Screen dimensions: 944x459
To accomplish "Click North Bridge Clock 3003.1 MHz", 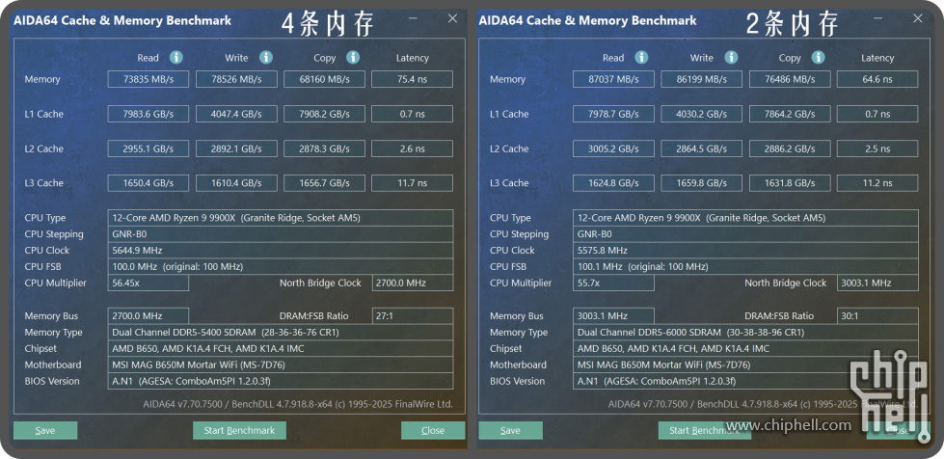I will (x=878, y=283).
